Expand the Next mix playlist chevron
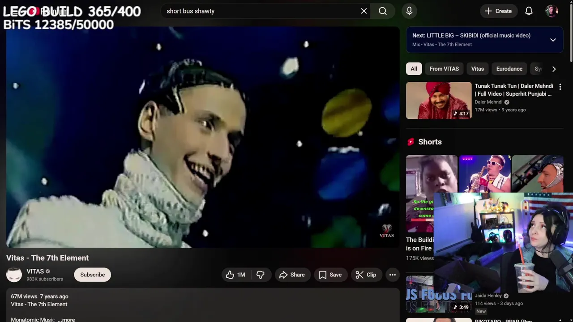 coord(553,40)
